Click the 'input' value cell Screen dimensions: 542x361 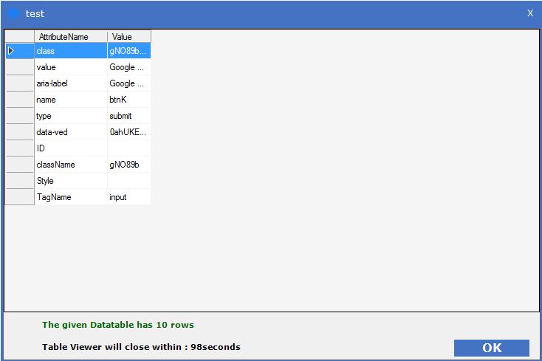click(x=128, y=197)
